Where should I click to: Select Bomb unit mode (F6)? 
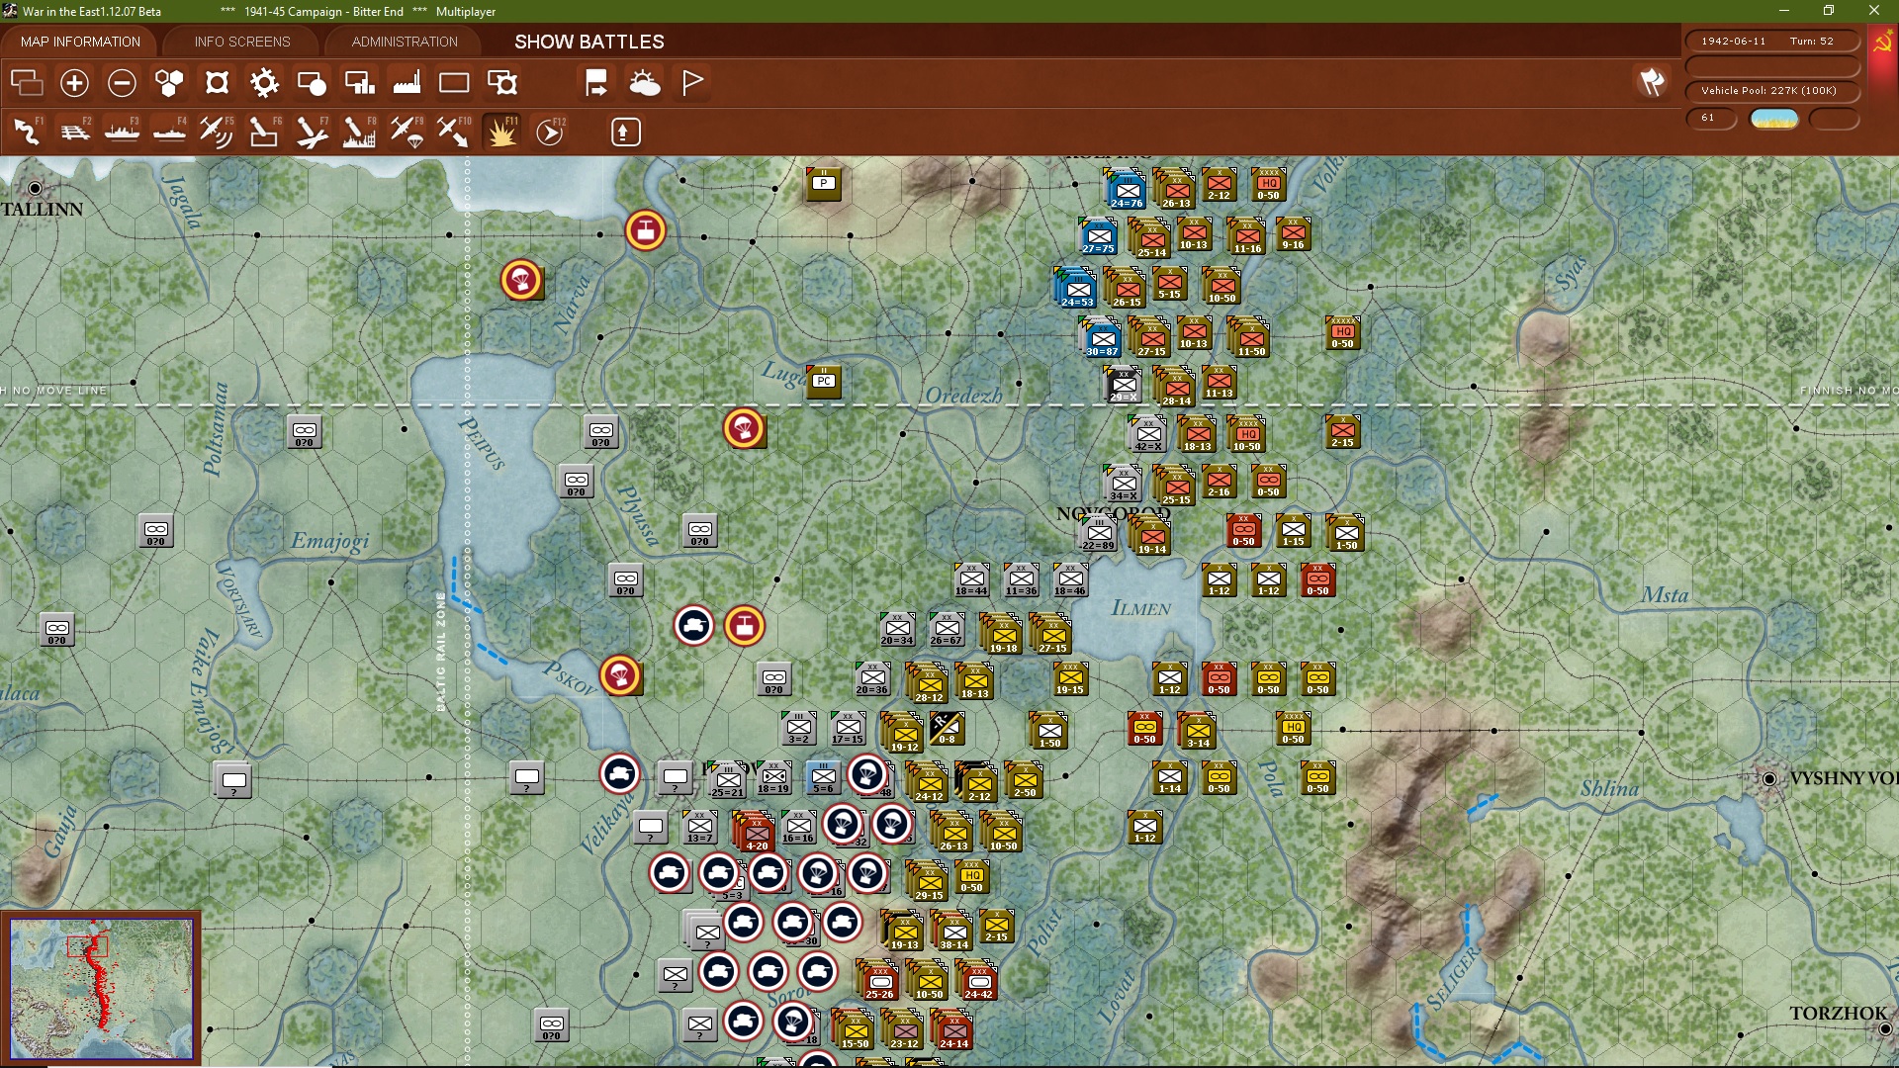[x=264, y=132]
